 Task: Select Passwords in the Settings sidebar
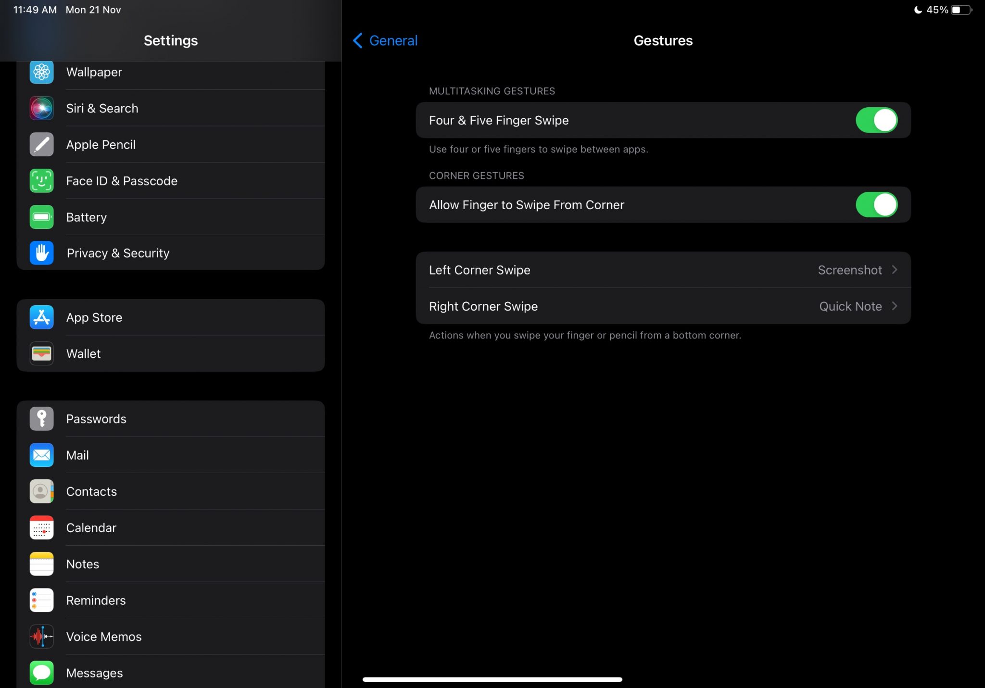[x=96, y=419]
